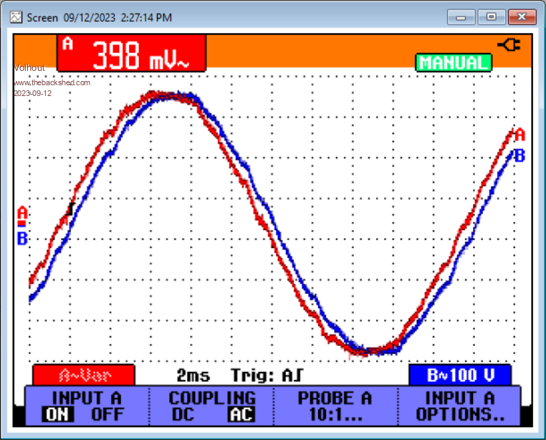Click the green MANUAL mode indicator
The height and width of the screenshot is (440, 546).
453,63
